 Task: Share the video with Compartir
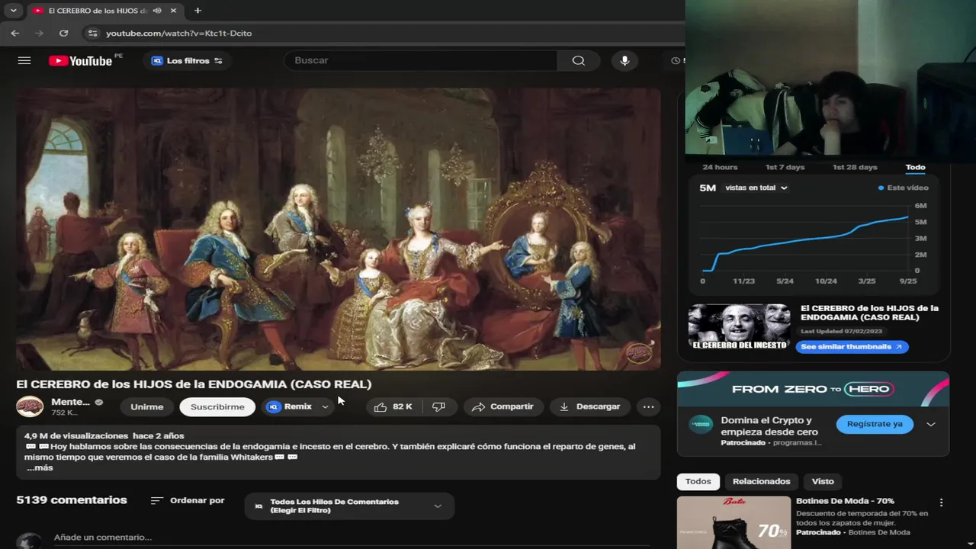pyautogui.click(x=503, y=406)
